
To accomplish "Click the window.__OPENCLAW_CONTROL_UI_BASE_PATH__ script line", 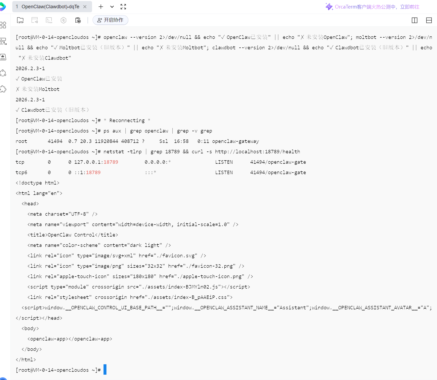I will (227, 308).
